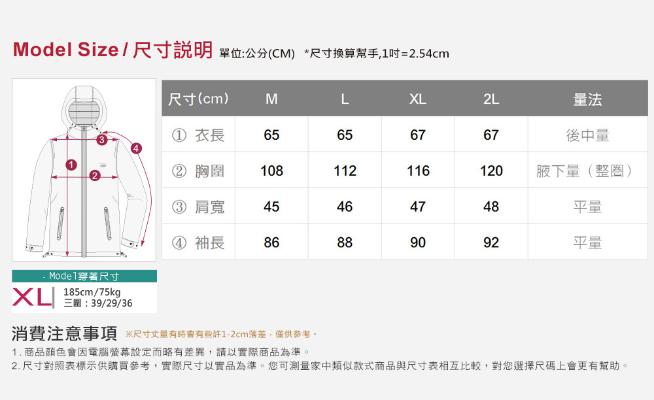The height and width of the screenshot is (400, 654).
Task: Click the red marker number 1 on jacket
Action: [x=71, y=165]
